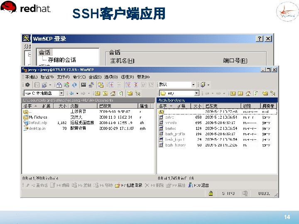Viewport: 299px width, 224px height.
Task: Refresh the remote directory panel
Action: click(256, 93)
